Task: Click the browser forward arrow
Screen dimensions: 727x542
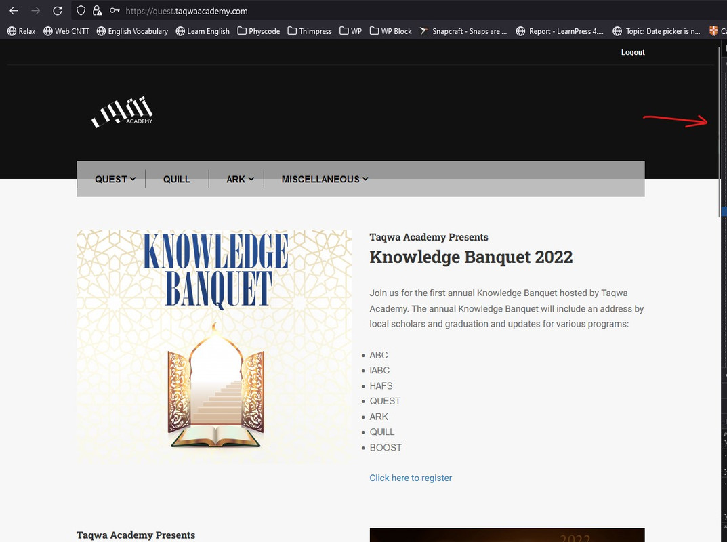Action: point(36,11)
